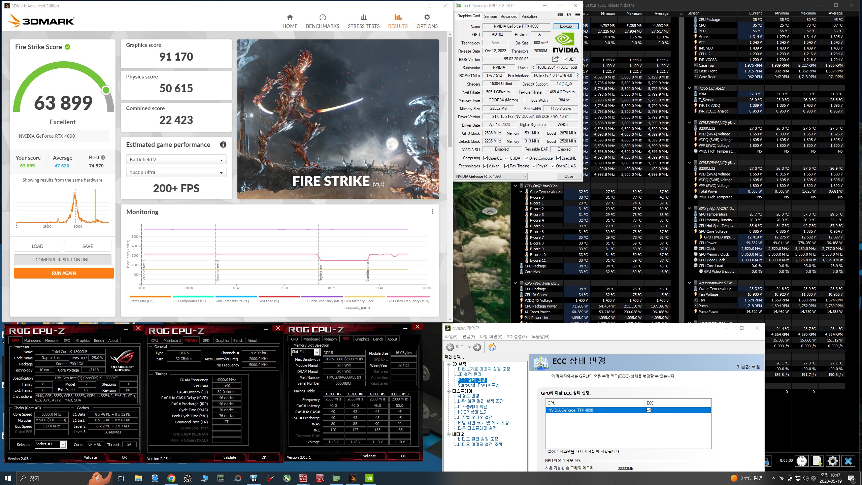Switch to the Advanced tab in GPU-Z
The image size is (862, 485).
click(509, 16)
